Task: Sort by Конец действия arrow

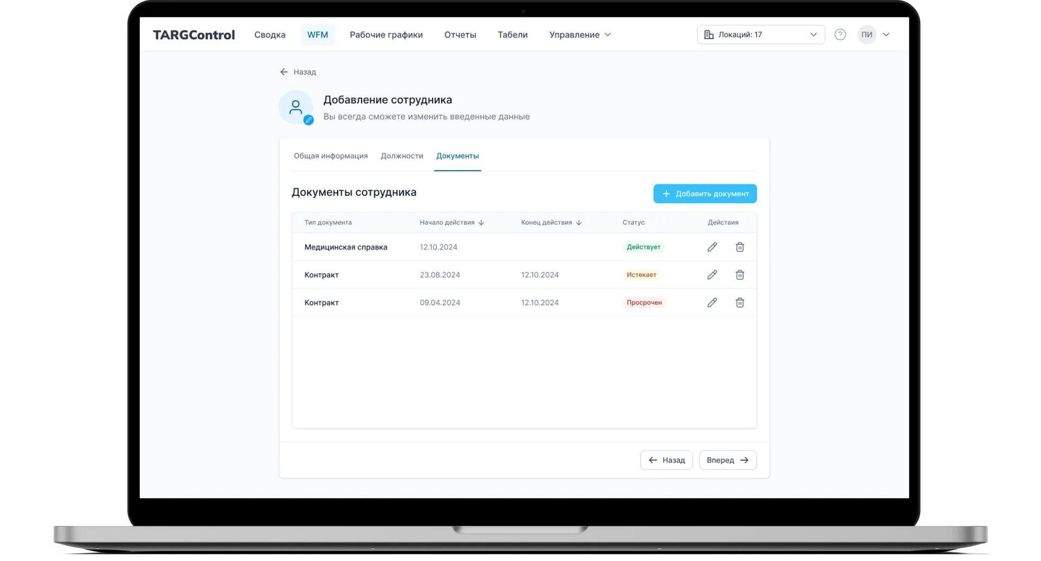Action: 579,222
